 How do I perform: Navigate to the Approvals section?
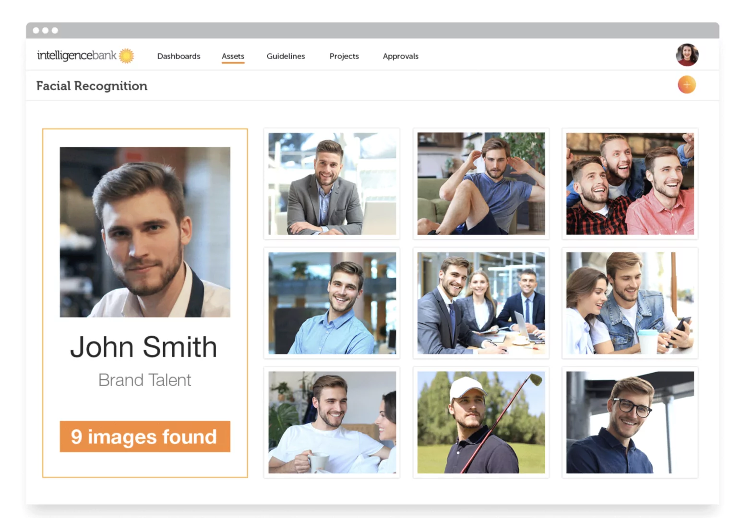400,56
